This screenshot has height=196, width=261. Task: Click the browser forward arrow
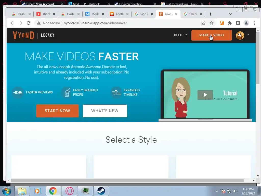[x=20, y=23]
